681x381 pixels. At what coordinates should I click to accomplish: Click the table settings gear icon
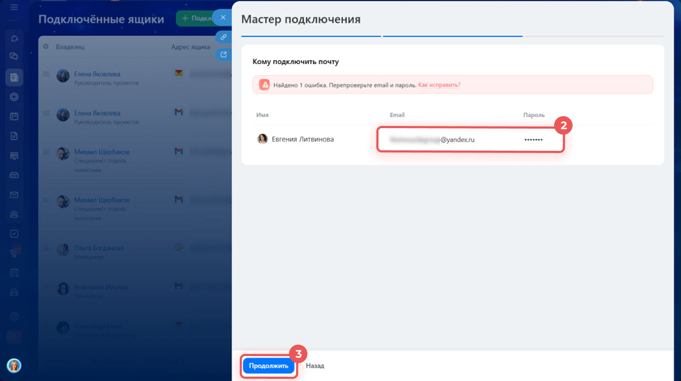pos(46,47)
